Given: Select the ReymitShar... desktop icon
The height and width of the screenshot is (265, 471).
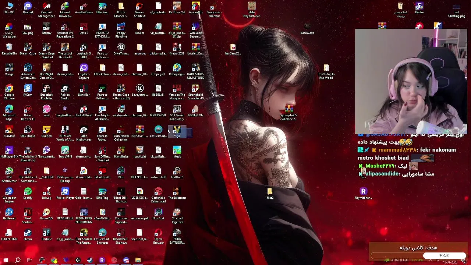Looking at the screenshot, I should (363, 194).
